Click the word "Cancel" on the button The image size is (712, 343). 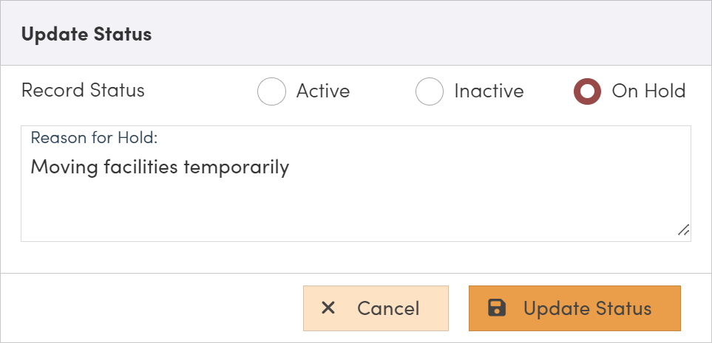[x=388, y=308]
